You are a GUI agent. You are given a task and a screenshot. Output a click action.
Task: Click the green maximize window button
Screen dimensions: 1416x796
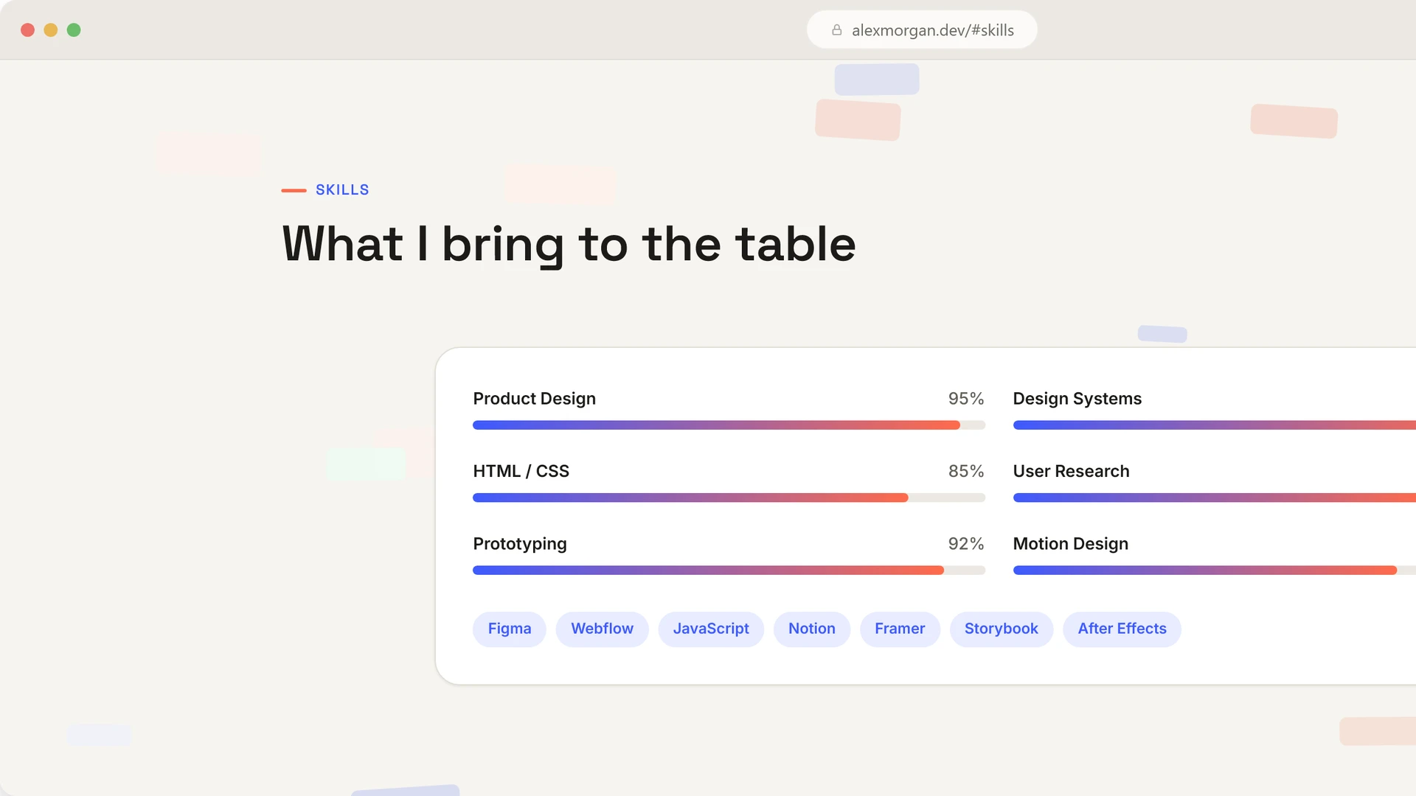[x=74, y=30]
